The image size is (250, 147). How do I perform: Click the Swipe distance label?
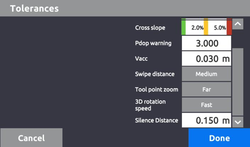[x=155, y=74]
